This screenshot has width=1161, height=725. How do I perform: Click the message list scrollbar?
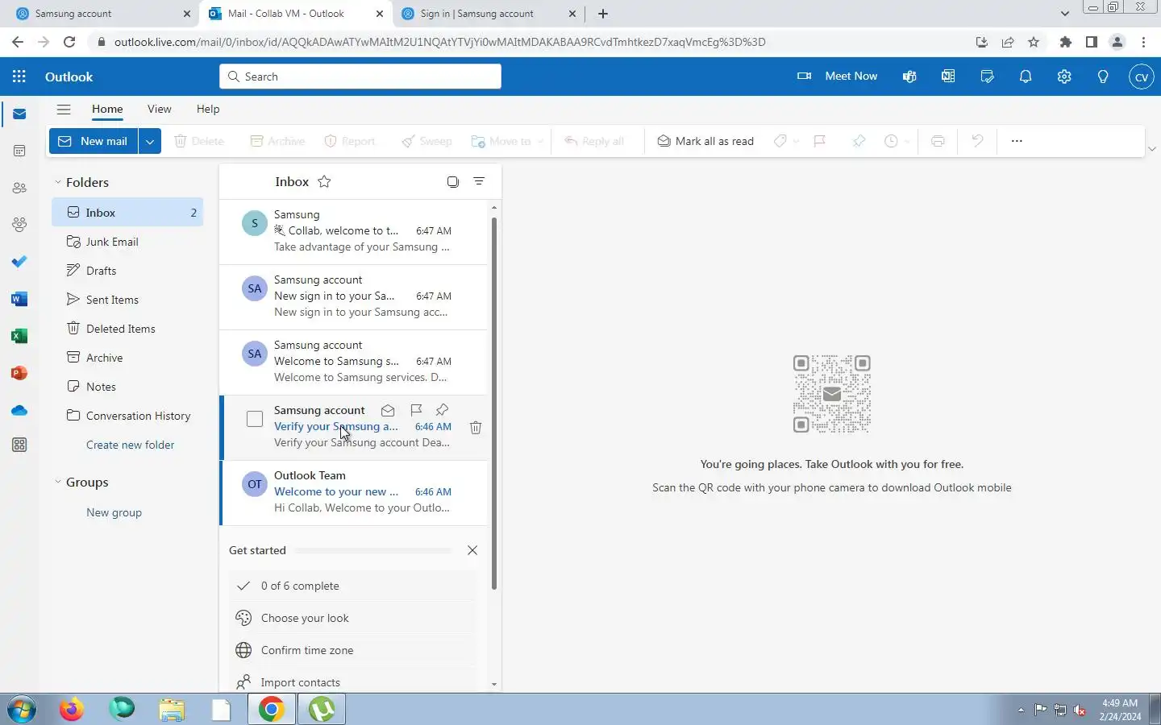[493, 403]
